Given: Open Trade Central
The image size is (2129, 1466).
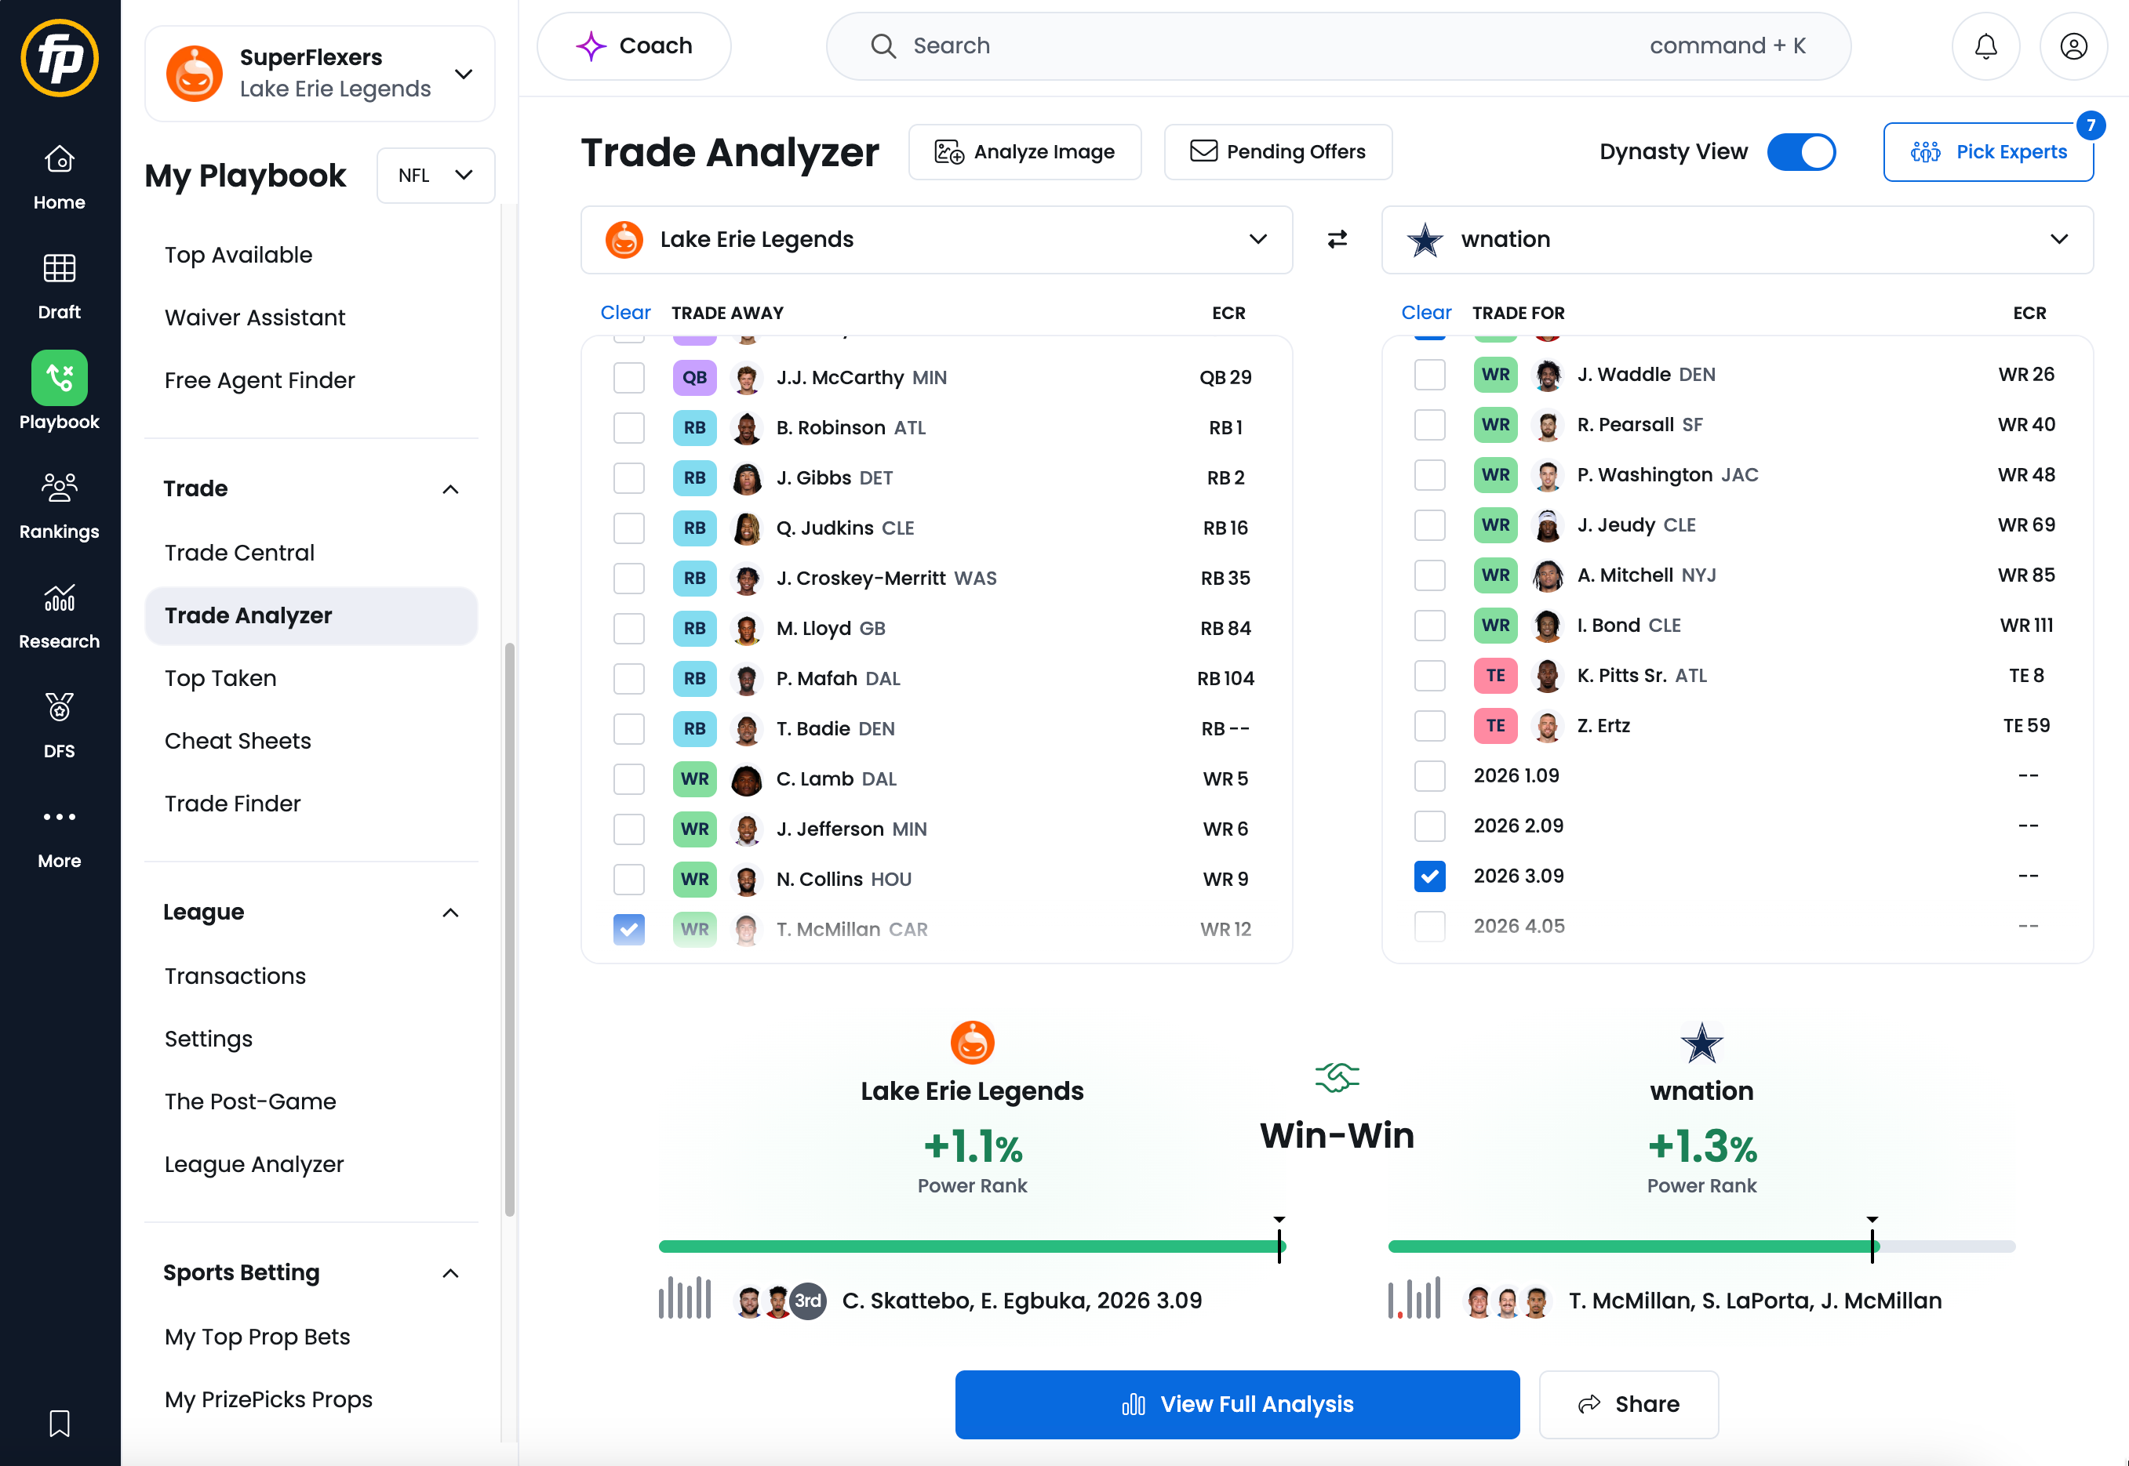Looking at the screenshot, I should tap(240, 553).
